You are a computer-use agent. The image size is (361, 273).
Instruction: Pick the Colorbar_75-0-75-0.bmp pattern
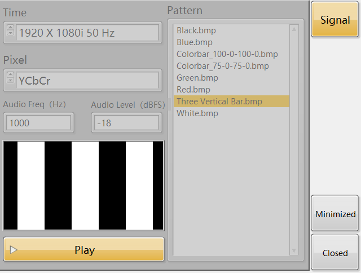click(222, 66)
